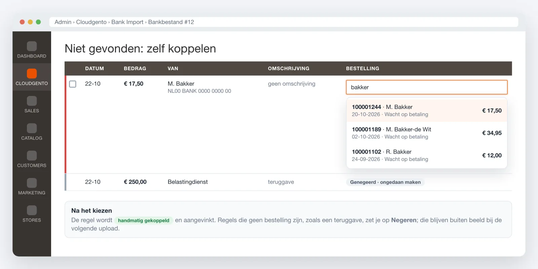Focus the order search field containing 'bakker'
The width and height of the screenshot is (538, 269).
(427, 87)
